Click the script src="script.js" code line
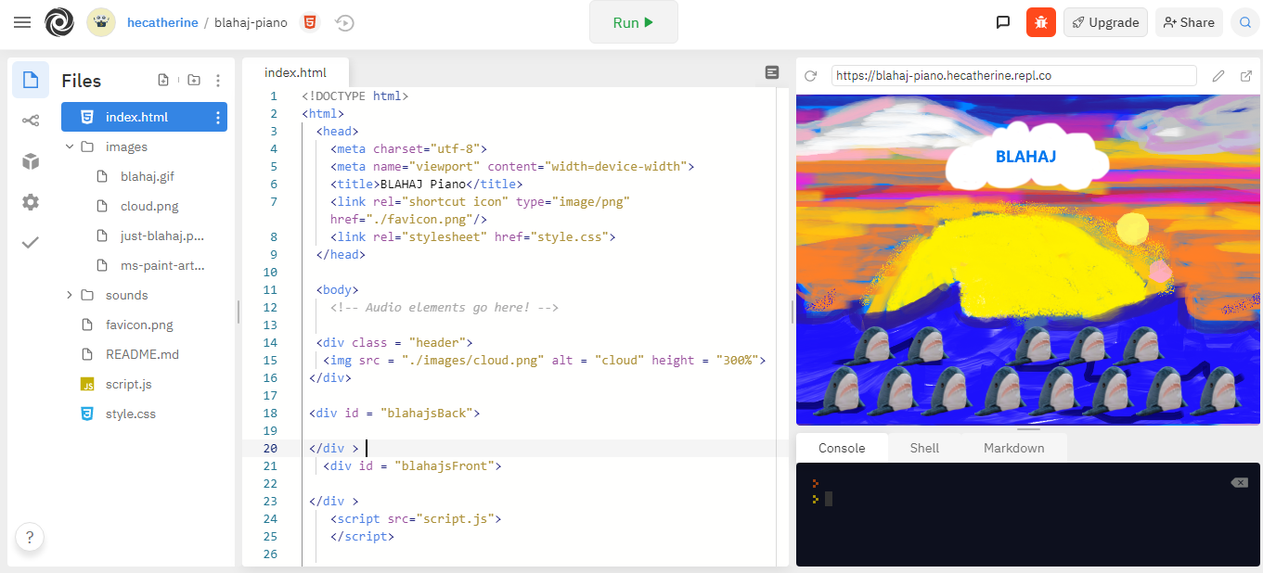The image size is (1263, 573). click(x=416, y=518)
